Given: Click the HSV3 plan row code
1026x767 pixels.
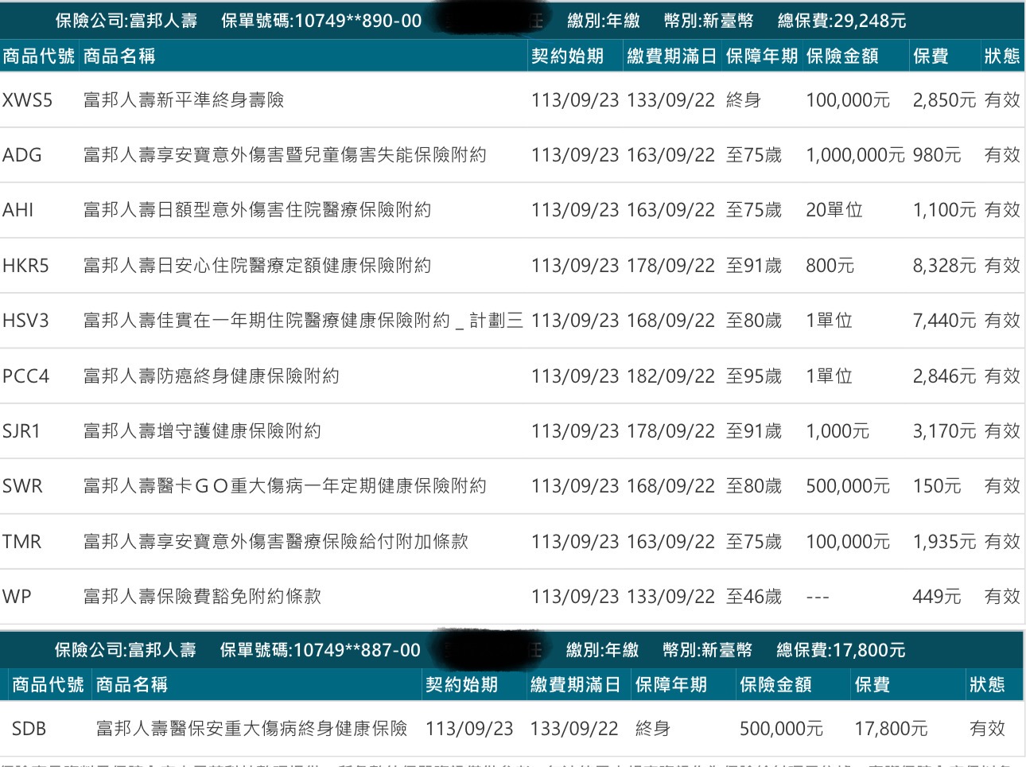Looking at the screenshot, I should point(26,321).
